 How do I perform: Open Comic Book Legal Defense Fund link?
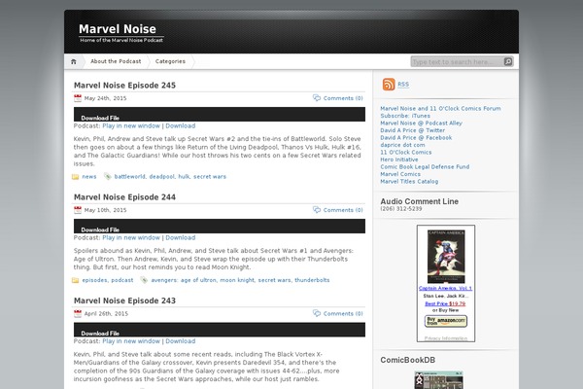click(x=425, y=166)
